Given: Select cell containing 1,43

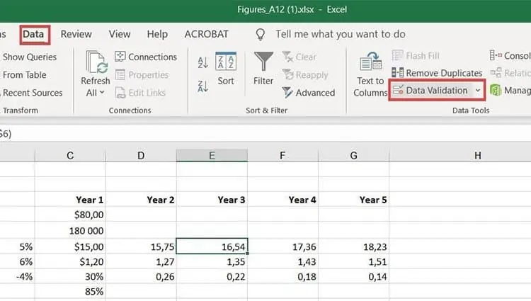Looking at the screenshot, I should 282,261.
